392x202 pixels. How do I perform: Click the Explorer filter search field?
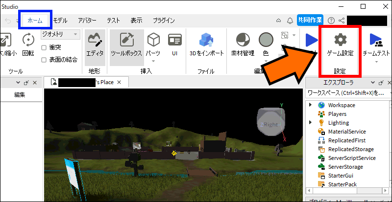[348, 93]
